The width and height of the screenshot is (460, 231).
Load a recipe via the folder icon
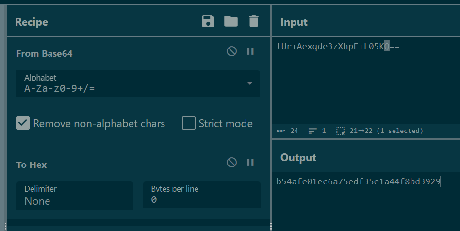[231, 21]
